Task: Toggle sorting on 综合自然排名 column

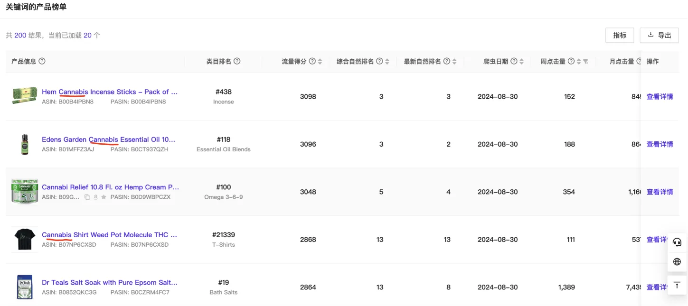Action: point(387,61)
